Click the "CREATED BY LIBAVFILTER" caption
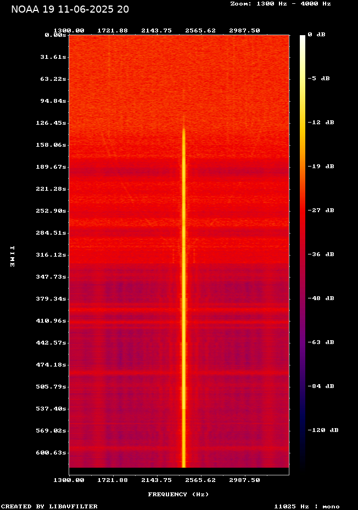This screenshot has width=358, height=510. (x=49, y=506)
